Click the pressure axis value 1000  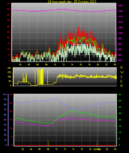120,33
